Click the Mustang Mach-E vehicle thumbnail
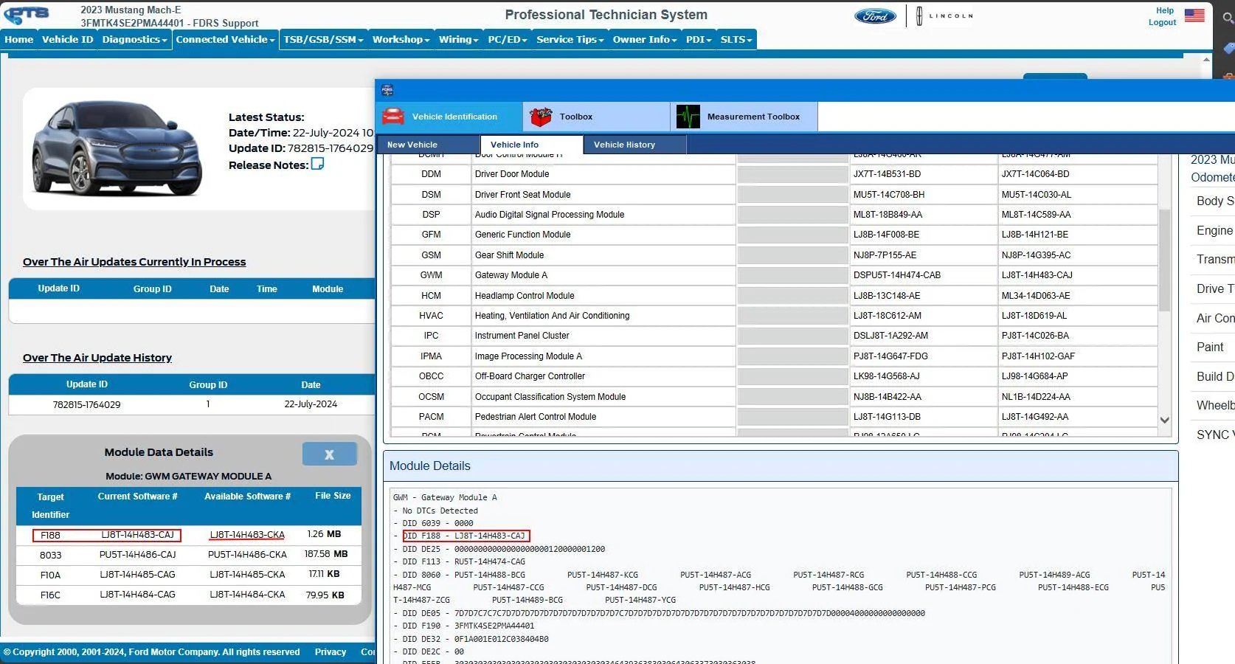 click(x=117, y=150)
